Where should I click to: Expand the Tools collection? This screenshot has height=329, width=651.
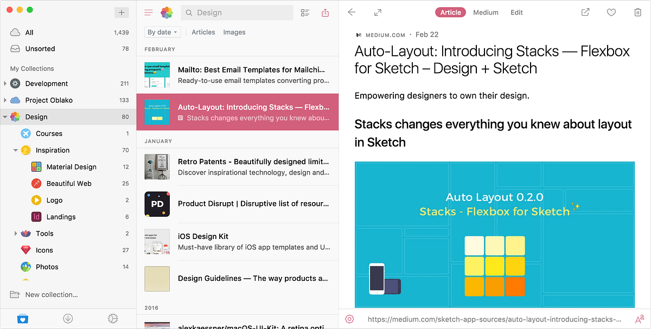[x=16, y=234]
